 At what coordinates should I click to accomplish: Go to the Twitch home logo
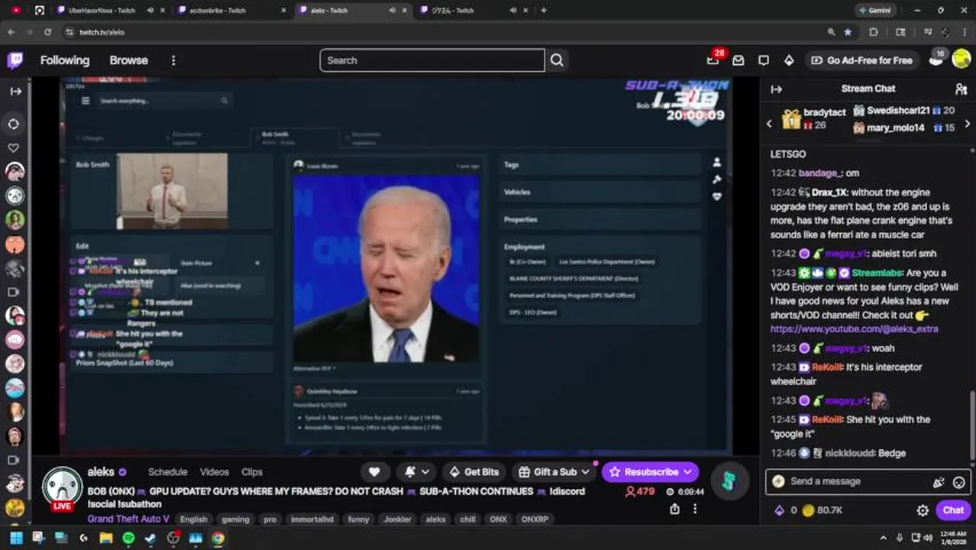click(15, 60)
